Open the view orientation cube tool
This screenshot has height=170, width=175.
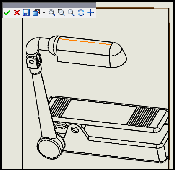[36, 13]
